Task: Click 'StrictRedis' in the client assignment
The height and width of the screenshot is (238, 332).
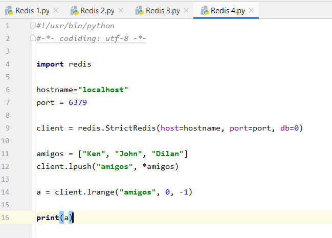Action: point(130,128)
